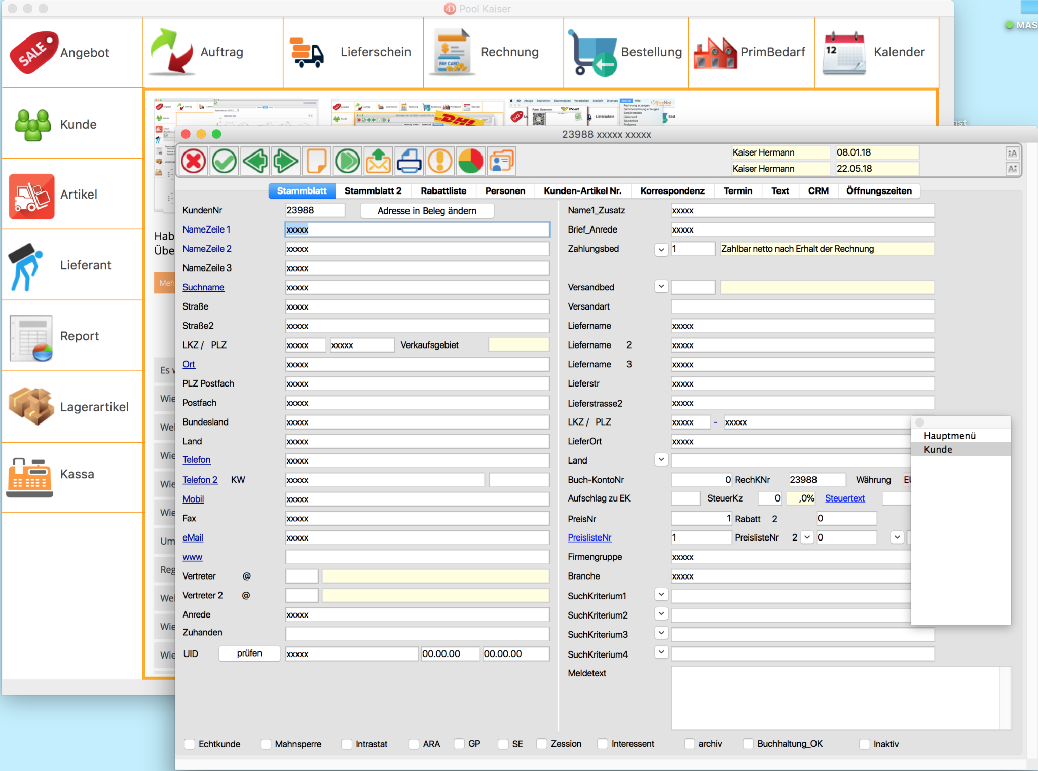
Task: Click the contact card icon
Action: point(502,162)
